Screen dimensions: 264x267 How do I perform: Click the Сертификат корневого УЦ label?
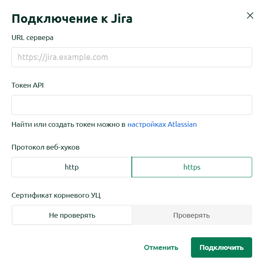56,195
